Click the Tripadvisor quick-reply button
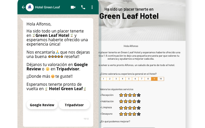Screen dimensions: 205x128 point(74,105)
